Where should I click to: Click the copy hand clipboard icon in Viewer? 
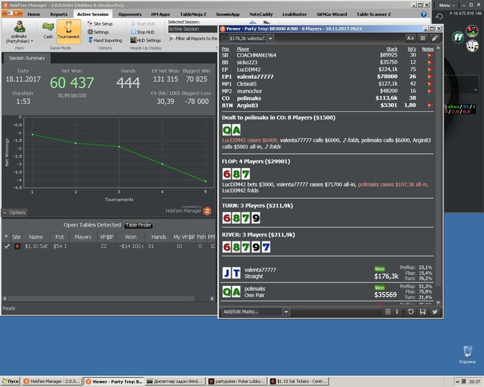(x=388, y=312)
